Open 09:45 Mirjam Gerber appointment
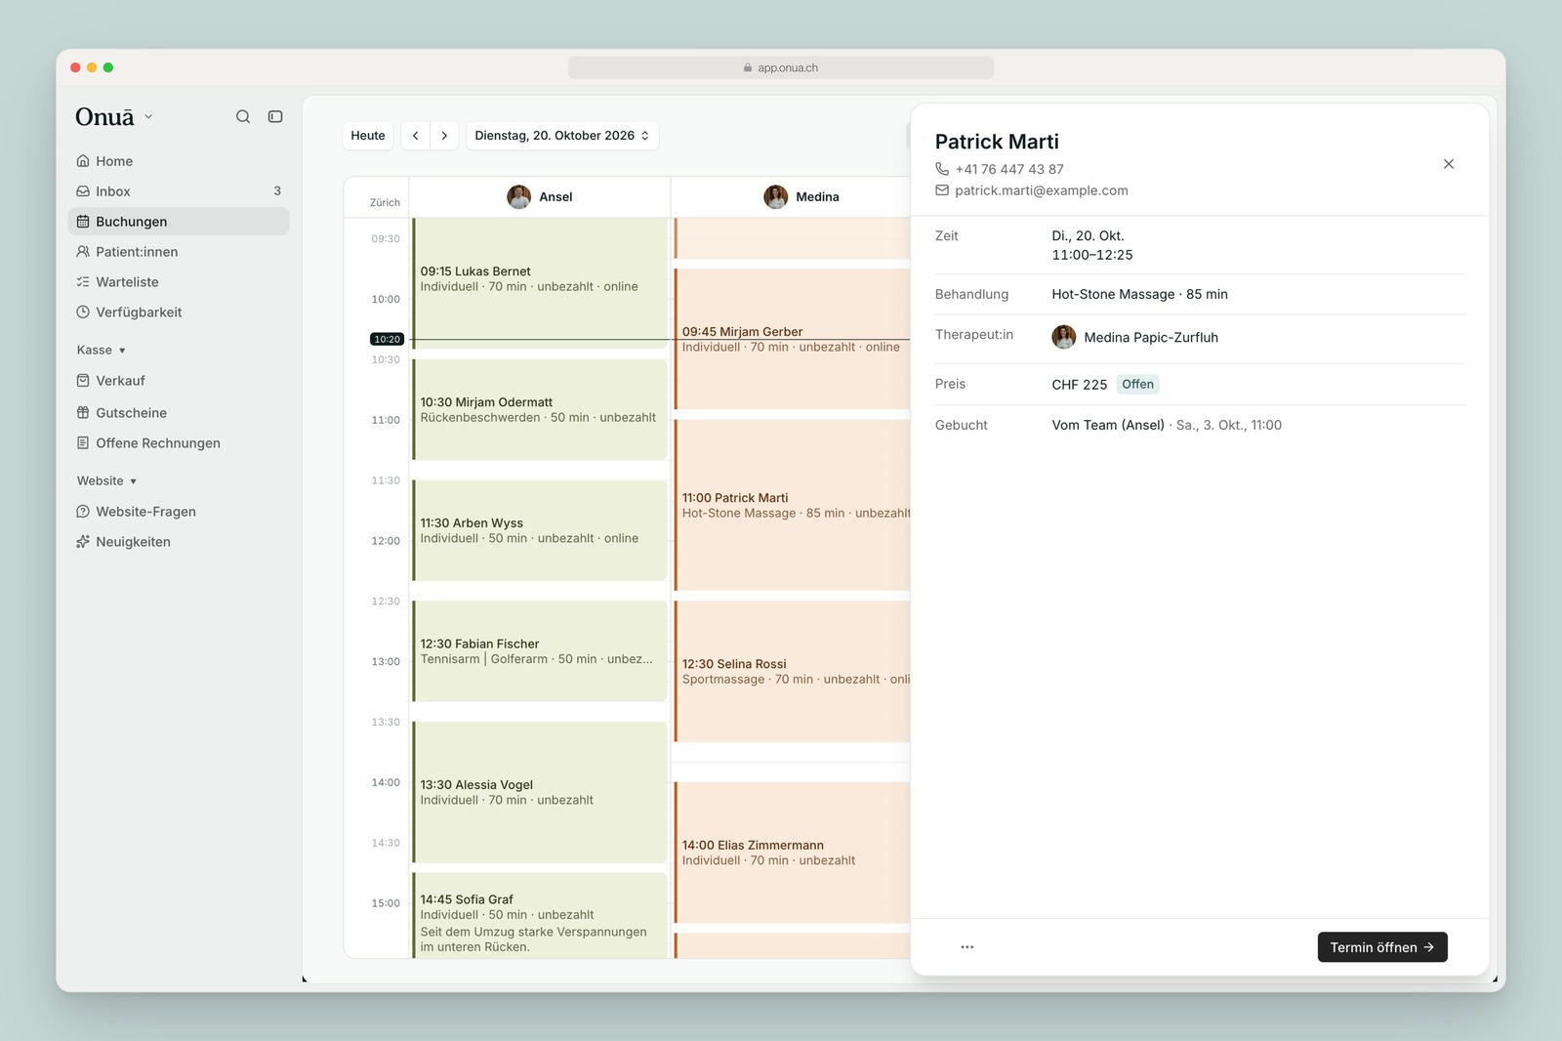 tap(792, 339)
